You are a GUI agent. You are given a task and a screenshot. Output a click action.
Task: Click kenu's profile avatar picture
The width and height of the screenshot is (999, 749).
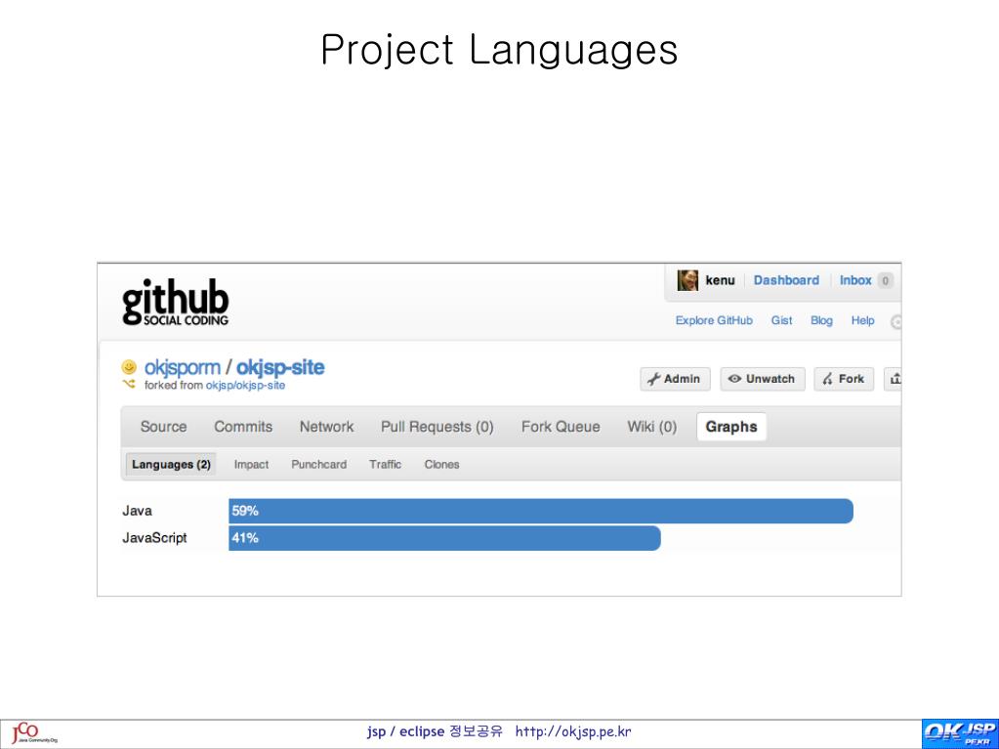pos(687,280)
